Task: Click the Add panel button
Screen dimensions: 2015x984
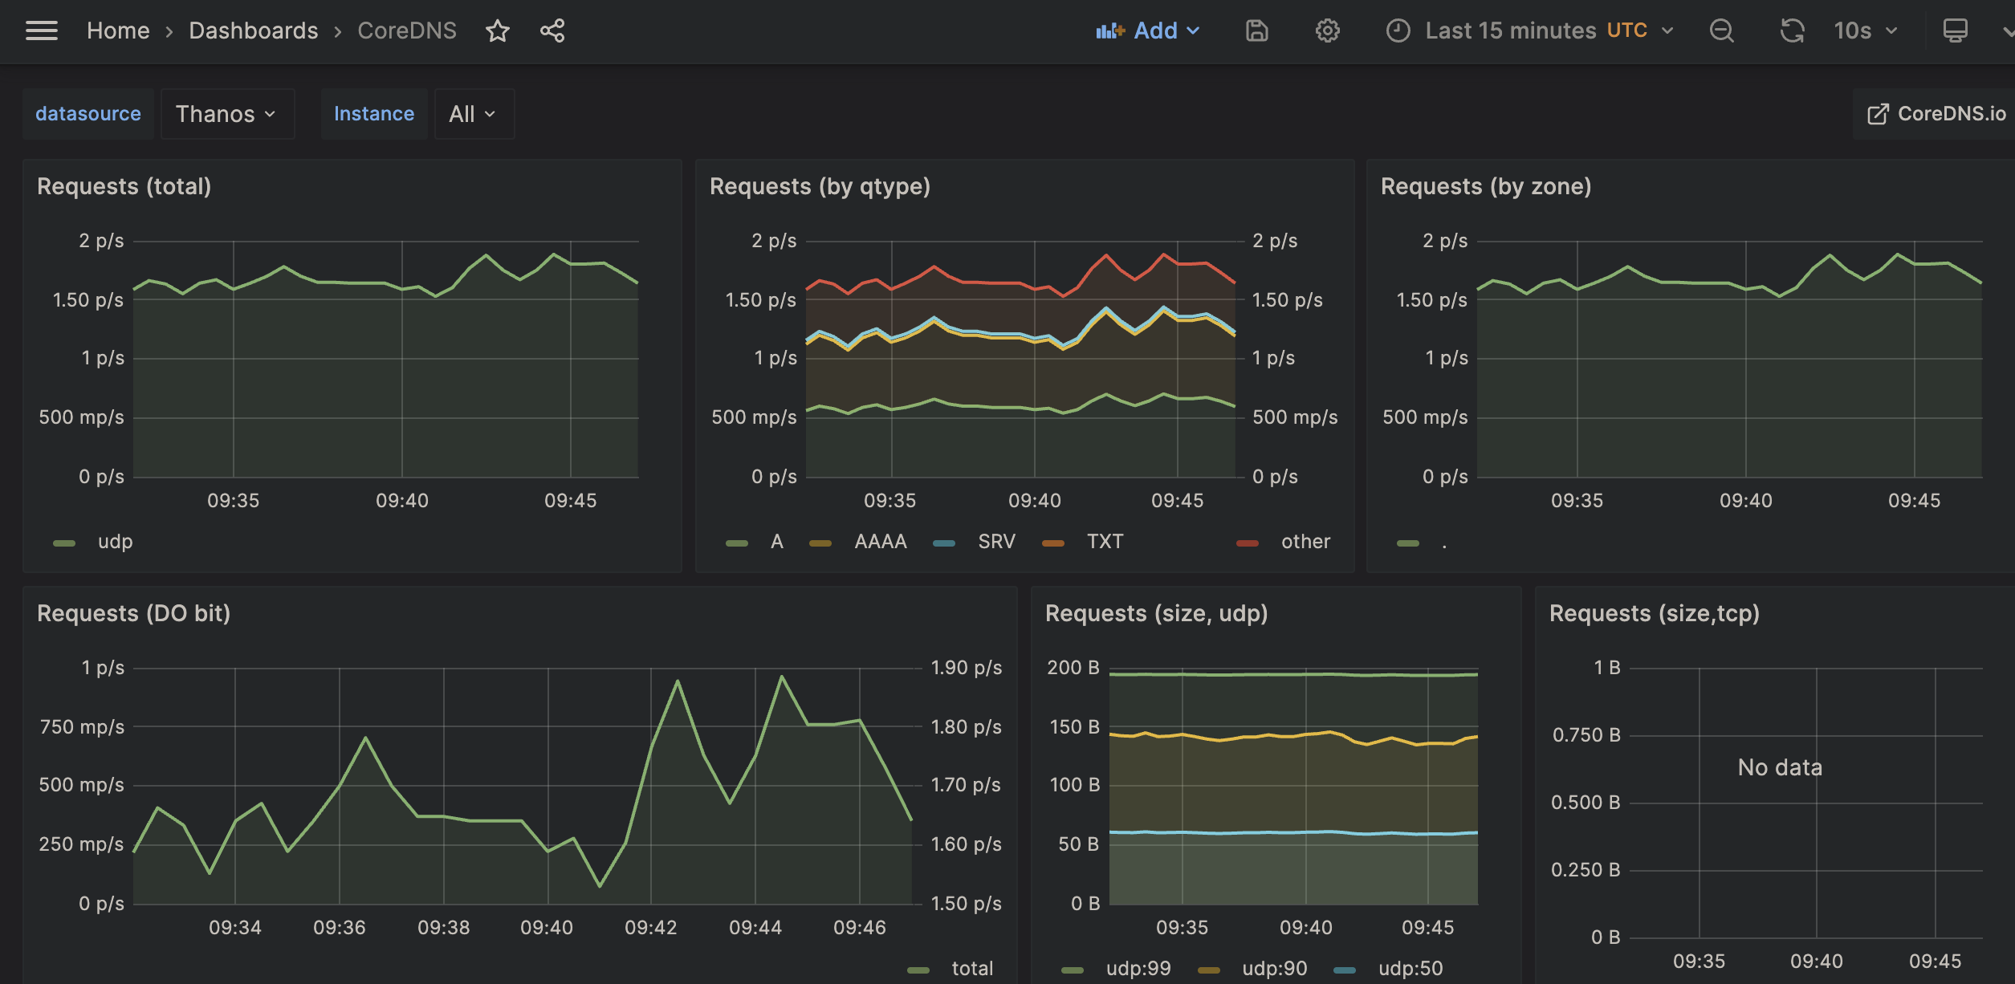Action: click(x=1148, y=30)
